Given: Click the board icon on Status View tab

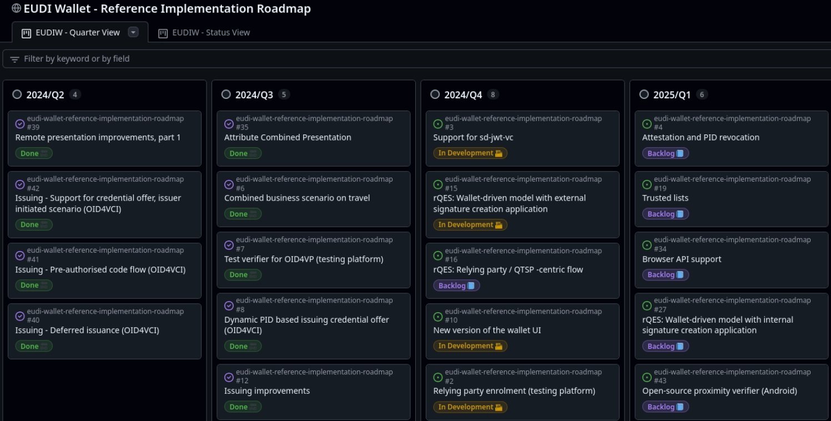Looking at the screenshot, I should click(x=163, y=33).
